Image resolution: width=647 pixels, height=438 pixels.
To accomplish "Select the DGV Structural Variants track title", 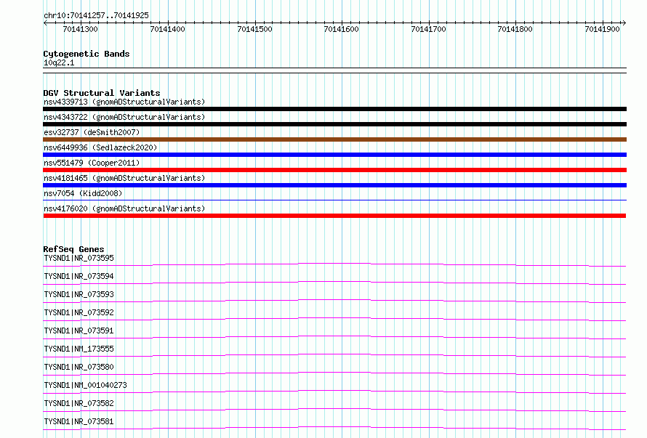I will pyautogui.click(x=102, y=93).
